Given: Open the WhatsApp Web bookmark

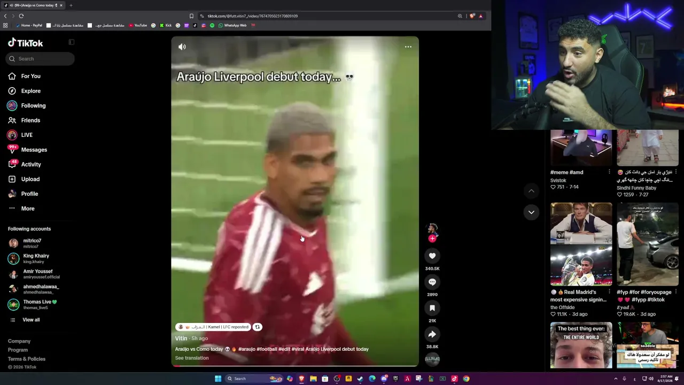Looking at the screenshot, I should point(232,25).
